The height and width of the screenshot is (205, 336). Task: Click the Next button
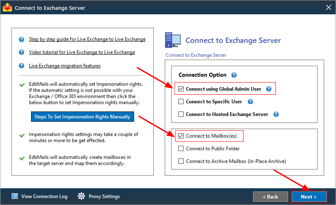click(x=309, y=196)
